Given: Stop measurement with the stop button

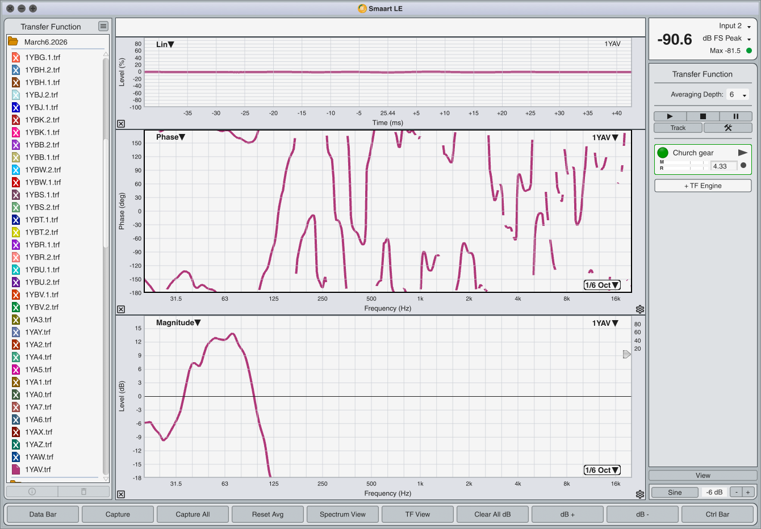Looking at the screenshot, I should [x=703, y=116].
